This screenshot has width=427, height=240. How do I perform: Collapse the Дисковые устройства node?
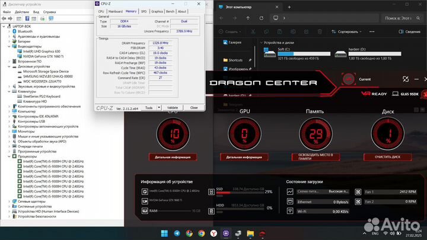click(9, 66)
